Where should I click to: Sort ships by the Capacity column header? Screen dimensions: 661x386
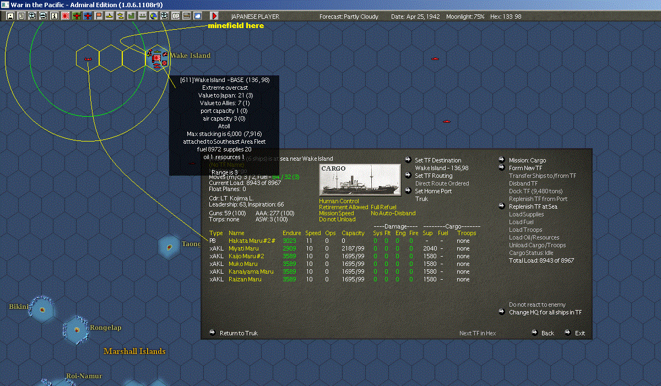(353, 233)
